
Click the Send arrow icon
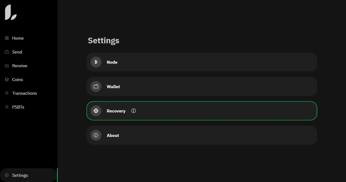7,52
